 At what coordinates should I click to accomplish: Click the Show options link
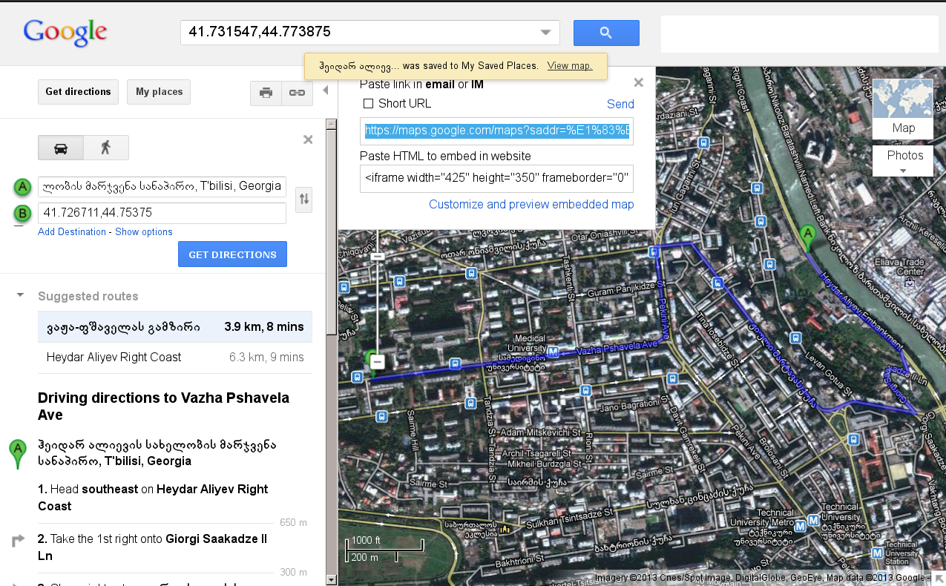click(144, 232)
